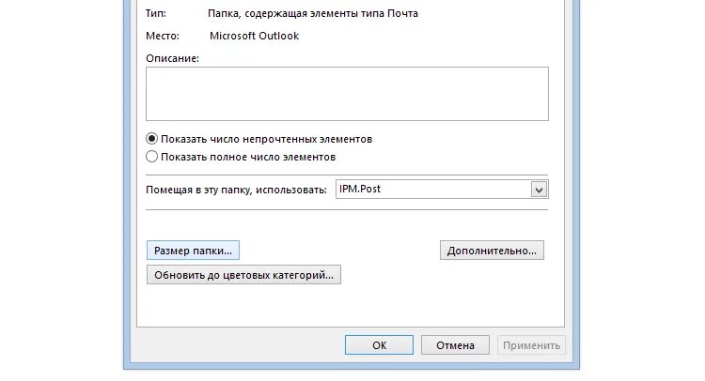Click the 'Microsoft Outlook' location text

255,36
